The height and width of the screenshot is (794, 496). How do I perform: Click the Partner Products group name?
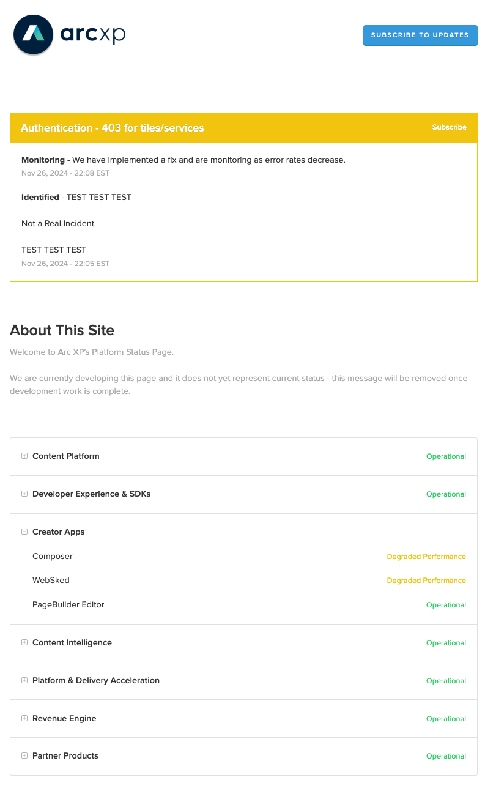click(65, 755)
